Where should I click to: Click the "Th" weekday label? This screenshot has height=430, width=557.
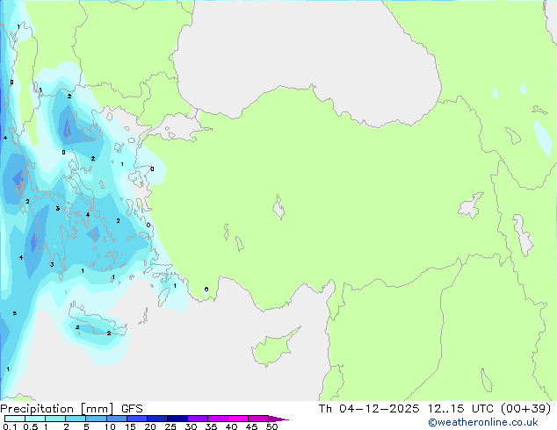tap(325, 409)
